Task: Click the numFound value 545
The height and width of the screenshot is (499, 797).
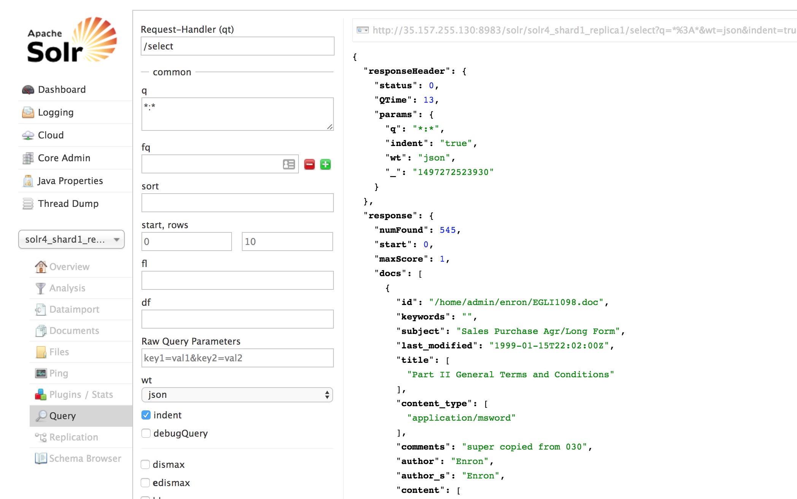Action: tap(448, 230)
